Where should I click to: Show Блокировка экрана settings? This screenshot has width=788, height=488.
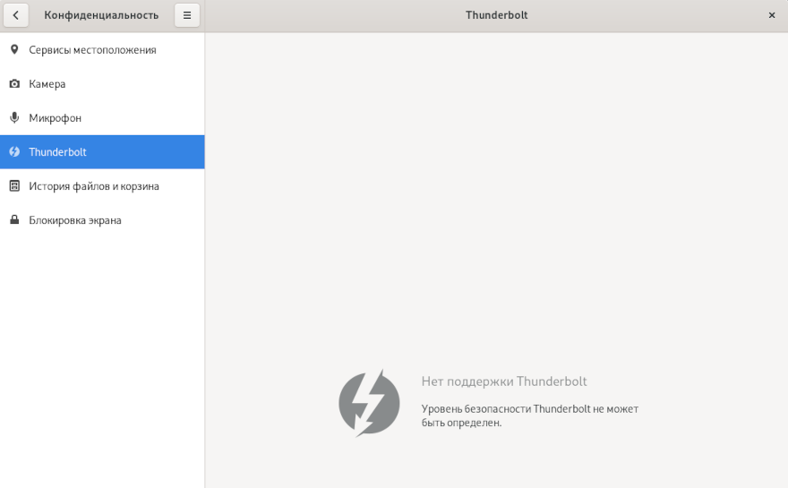75,220
